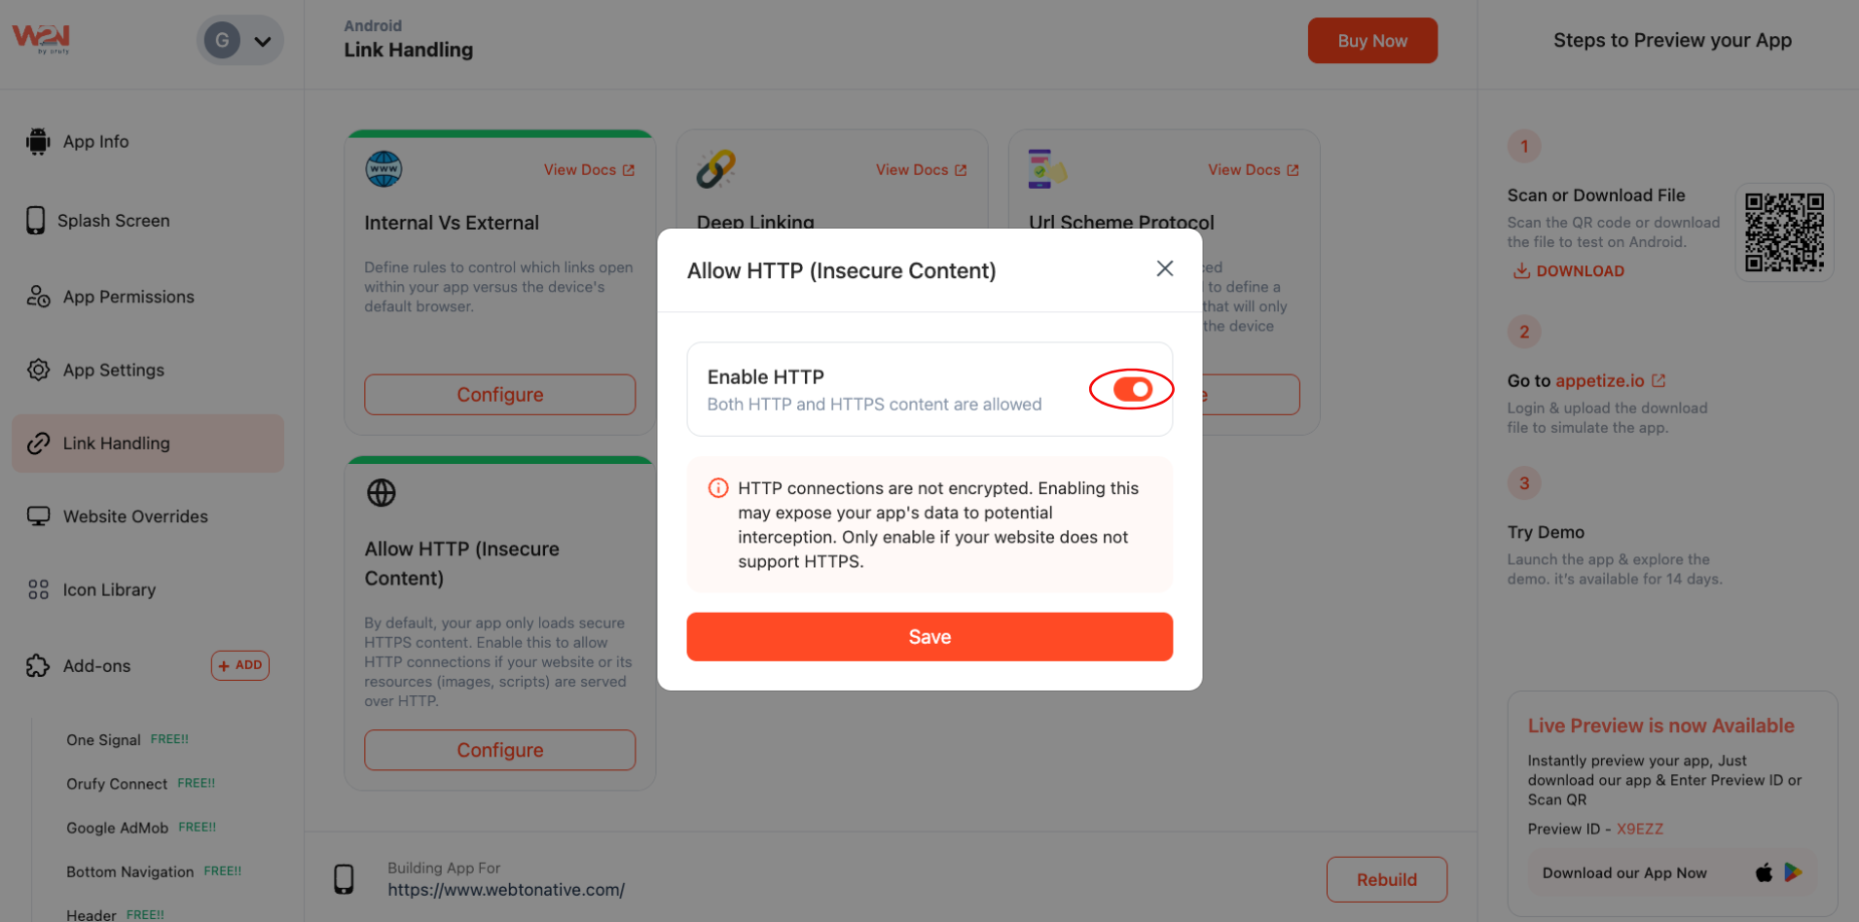Open App Info section
1859x922 pixels.
pos(95,142)
